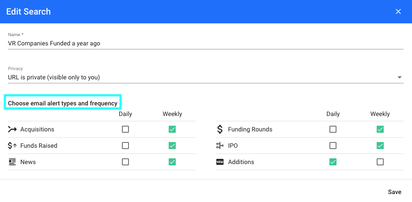
Task: Click the News newspaper icon
Action: 12,162
